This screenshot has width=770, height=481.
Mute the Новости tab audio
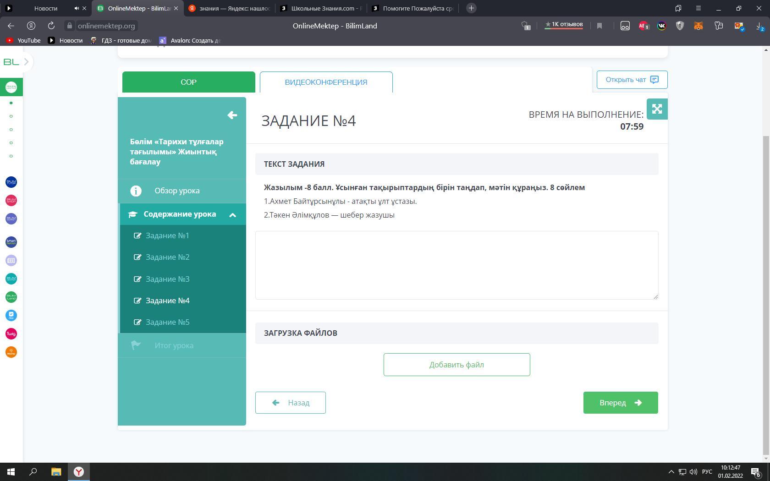[77, 8]
